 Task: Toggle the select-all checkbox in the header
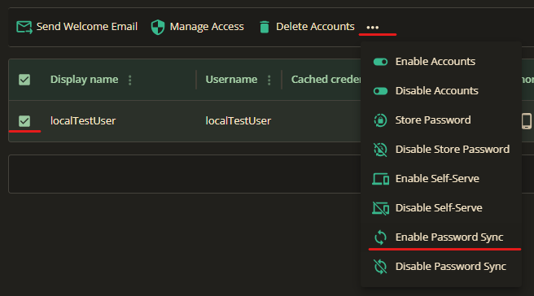coord(24,80)
